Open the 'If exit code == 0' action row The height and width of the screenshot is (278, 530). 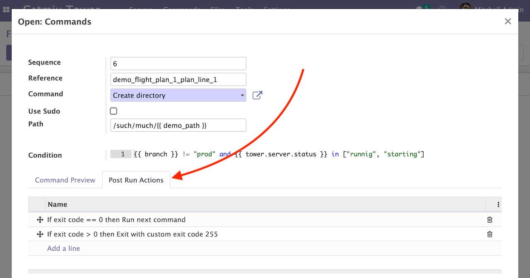116,220
